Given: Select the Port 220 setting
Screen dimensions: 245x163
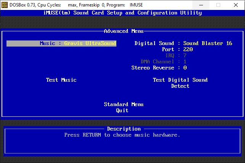Looking at the screenshot, I should 177,49.
